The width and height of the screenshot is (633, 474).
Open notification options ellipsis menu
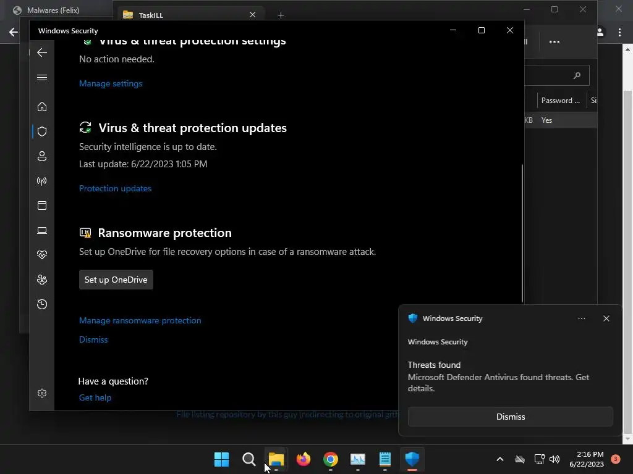pyautogui.click(x=581, y=318)
